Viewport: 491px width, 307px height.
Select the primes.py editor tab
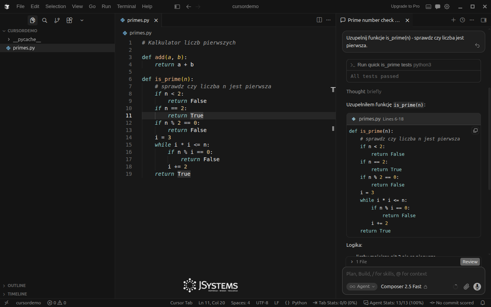click(x=138, y=20)
